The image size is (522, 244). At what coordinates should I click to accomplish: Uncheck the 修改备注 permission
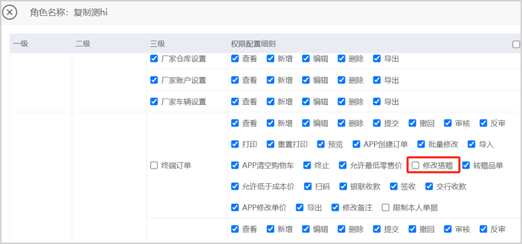click(336, 208)
